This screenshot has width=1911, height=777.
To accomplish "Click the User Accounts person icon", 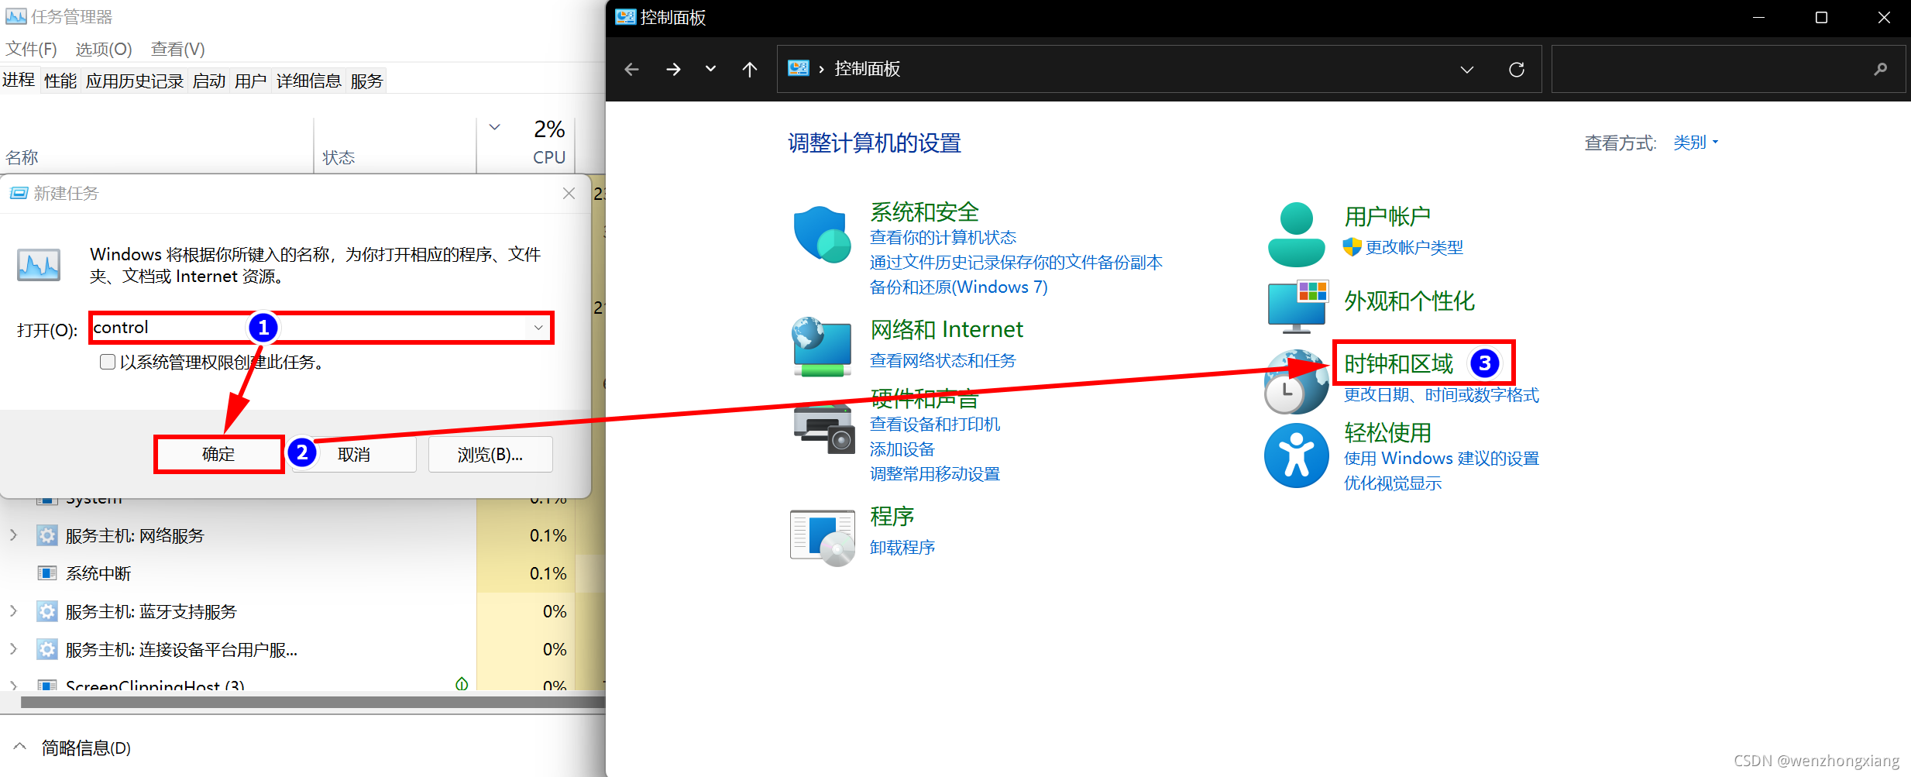I will (x=1296, y=235).
